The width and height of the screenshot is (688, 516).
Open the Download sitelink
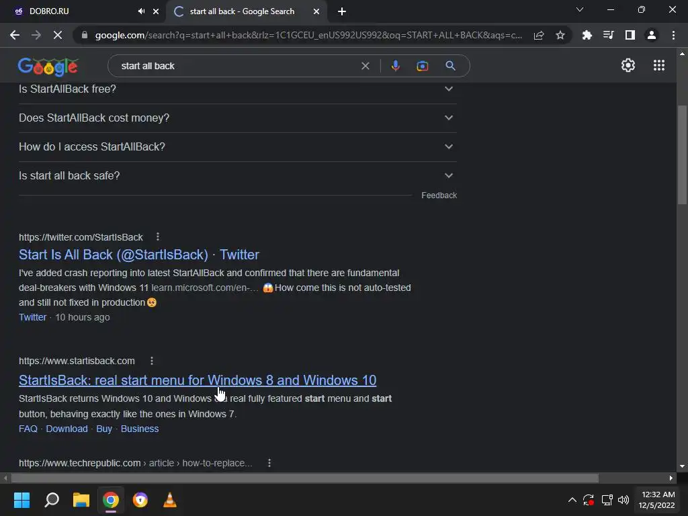(67, 429)
